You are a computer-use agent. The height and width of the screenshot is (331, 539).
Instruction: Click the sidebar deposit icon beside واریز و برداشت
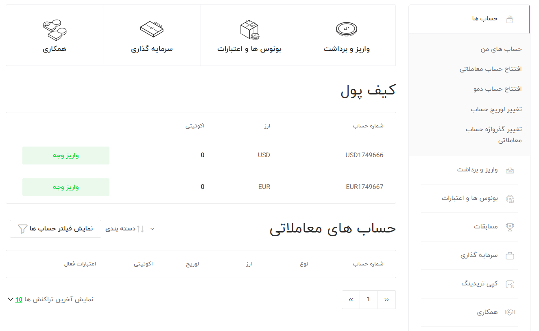tap(509, 170)
